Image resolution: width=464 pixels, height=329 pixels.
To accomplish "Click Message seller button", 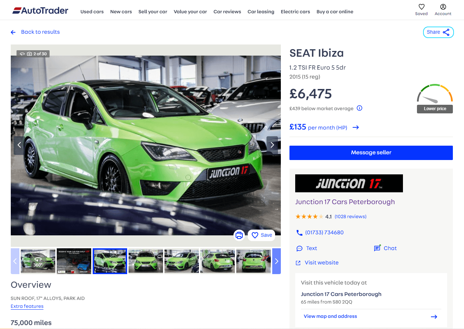I will 371,152.
